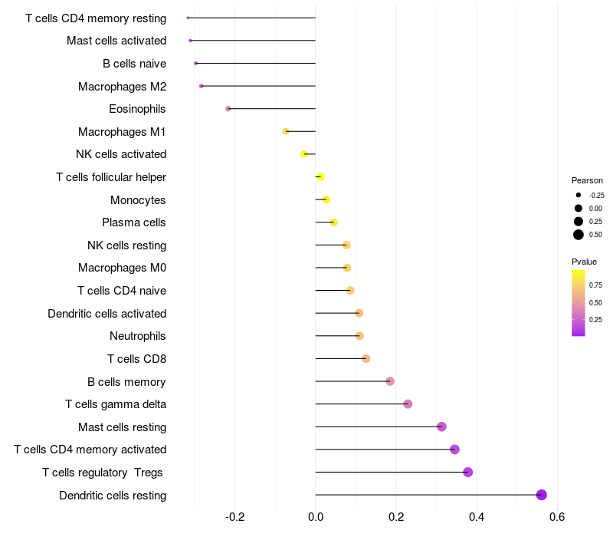Click the Pearson -0.25 legend circle
This screenshot has height=537, width=613.
pos(579,195)
